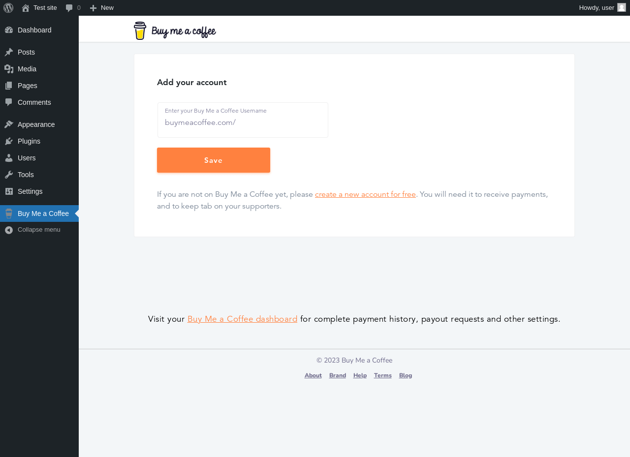Click the Test site home icon

tap(26, 8)
